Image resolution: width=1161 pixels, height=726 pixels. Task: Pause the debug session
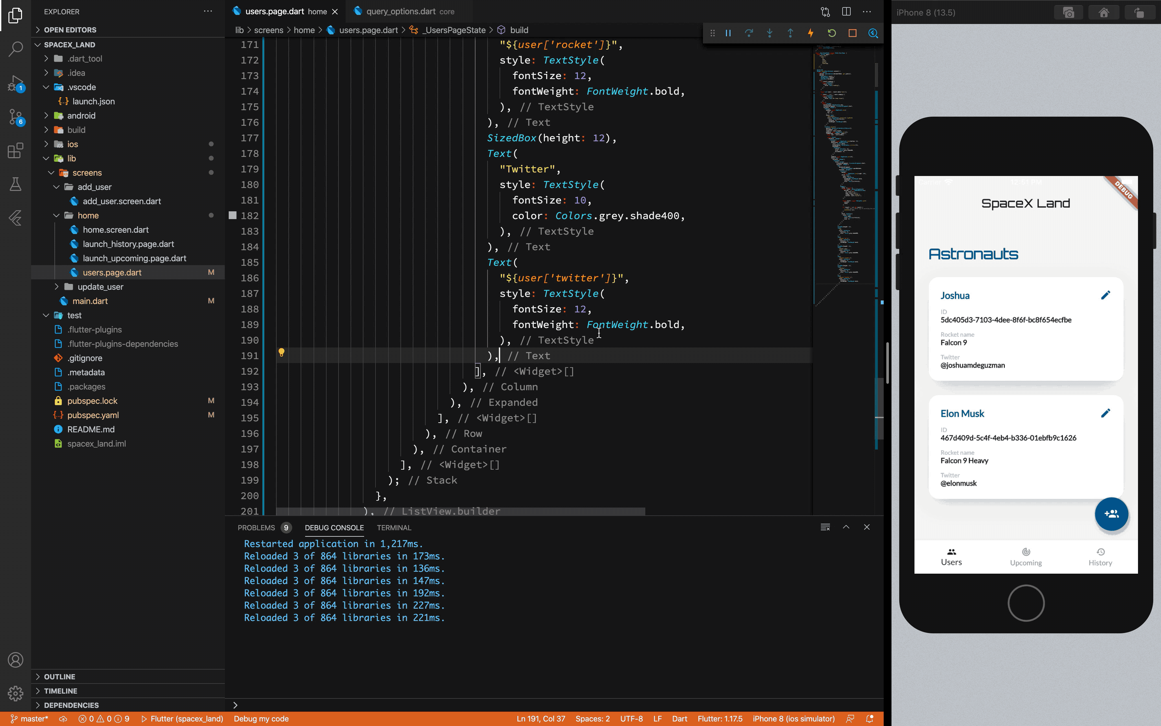728,33
